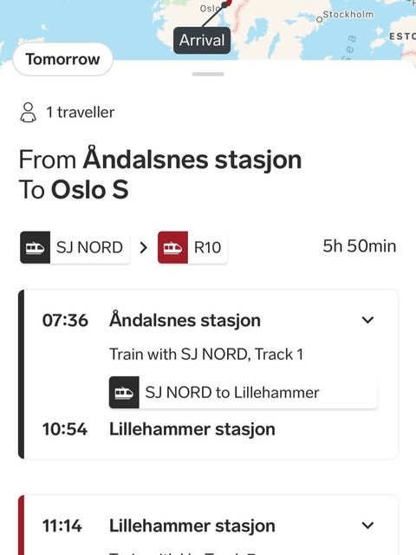Screen dimensions: 416x555
Task: Expand the Åndalsnes stasjon leg details
Action: pos(367,320)
